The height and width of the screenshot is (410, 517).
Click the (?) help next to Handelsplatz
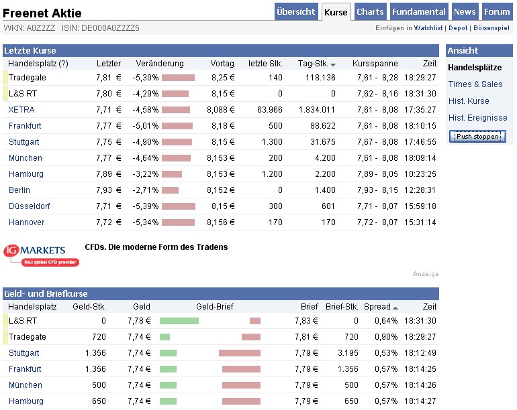click(64, 64)
